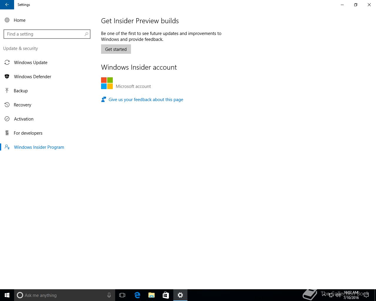Image resolution: width=376 pixels, height=301 pixels.
Task: Select the For developers tools icon
Action: click(7, 133)
